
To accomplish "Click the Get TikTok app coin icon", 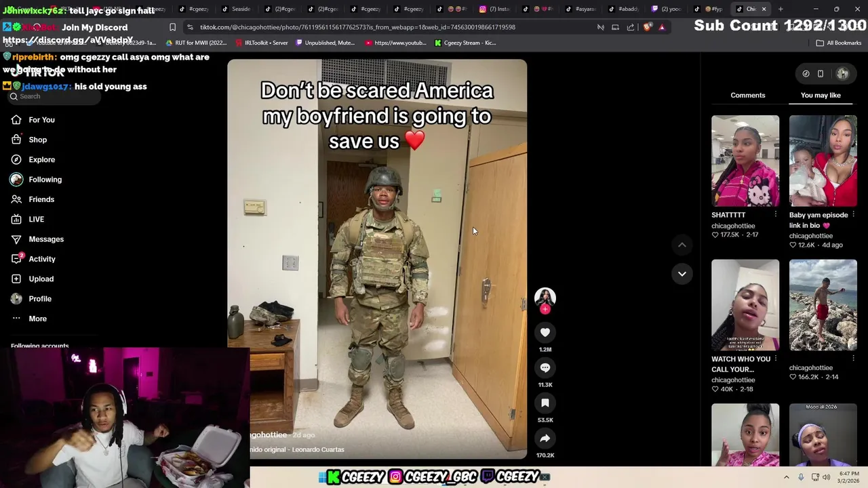I will pos(806,74).
